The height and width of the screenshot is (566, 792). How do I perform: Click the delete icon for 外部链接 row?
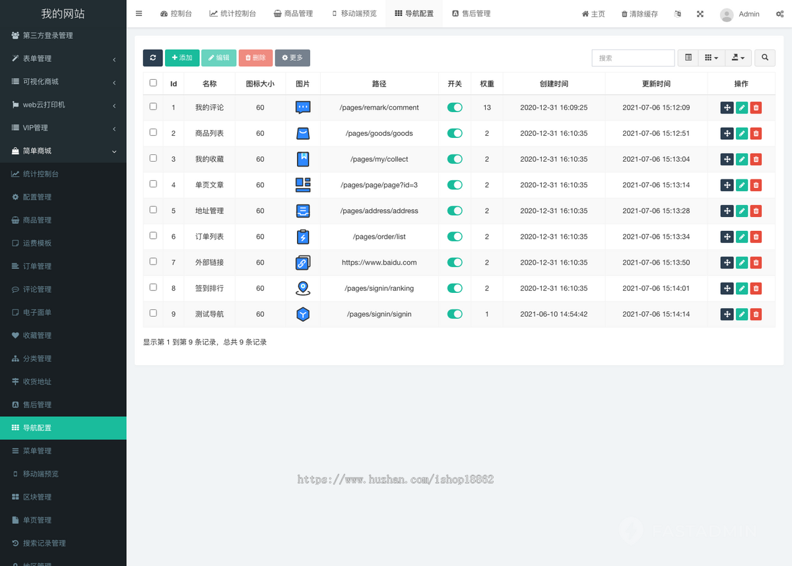click(x=756, y=263)
